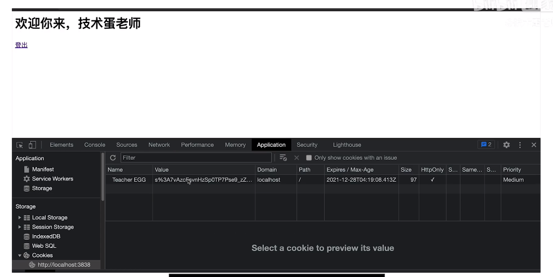
Task: Click the HttpOnly checkmark cell
Action: [x=432, y=179]
